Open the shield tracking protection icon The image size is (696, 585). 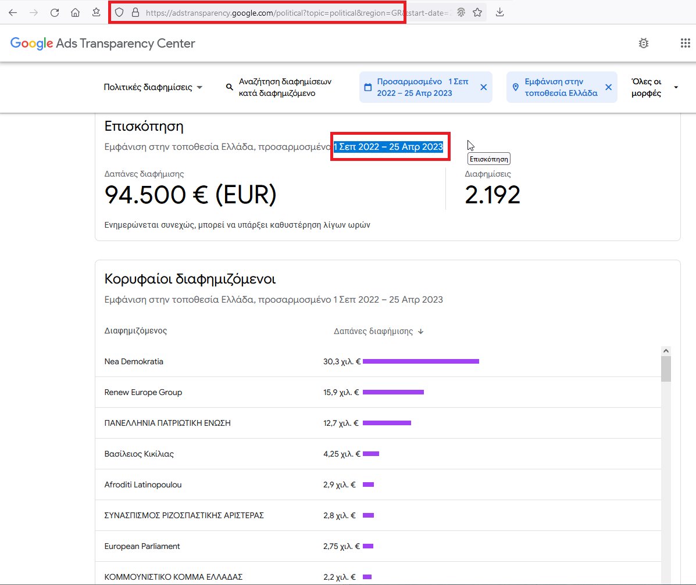pos(119,12)
